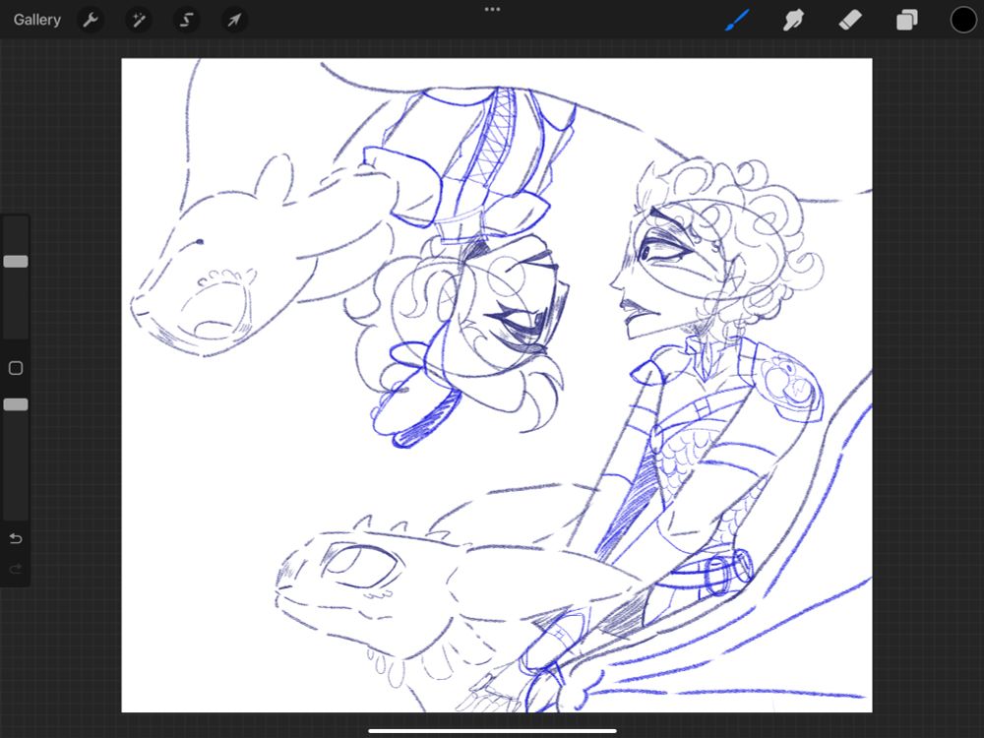The width and height of the screenshot is (984, 738).
Task: Open the Layers panel
Action: tap(907, 20)
